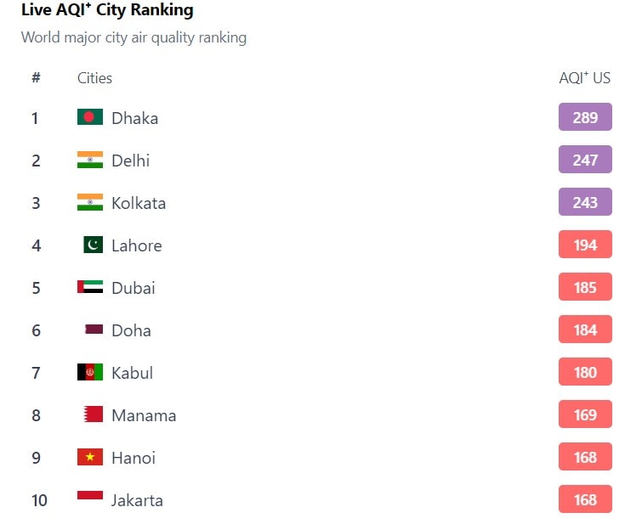Click the 247 AQI value for Delhi
Screen dimensions: 642x524
point(585,160)
